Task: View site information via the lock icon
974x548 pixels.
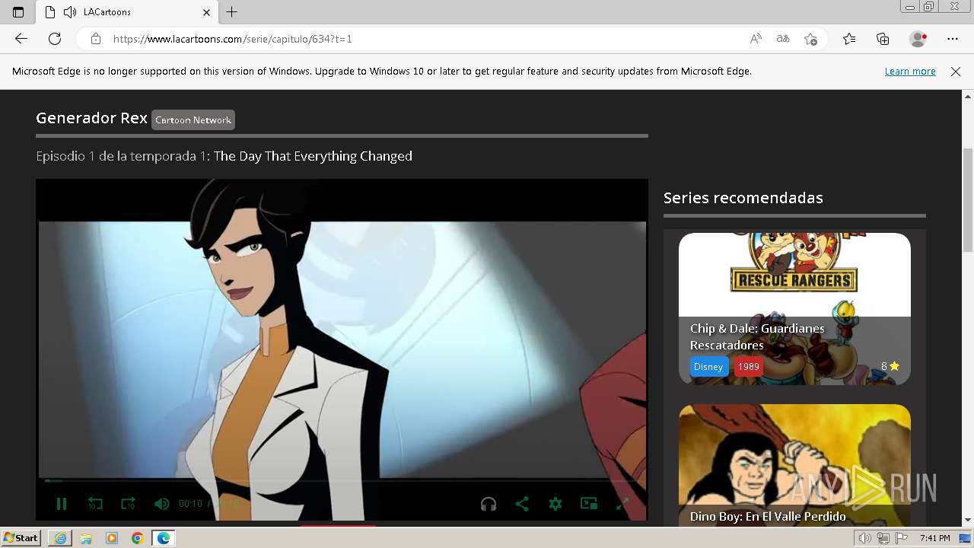Action: [x=96, y=39]
